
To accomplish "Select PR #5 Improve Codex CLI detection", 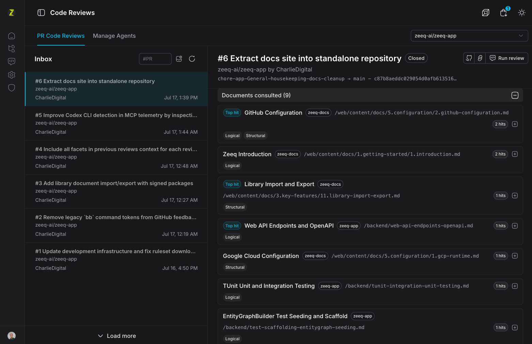I will [116, 123].
